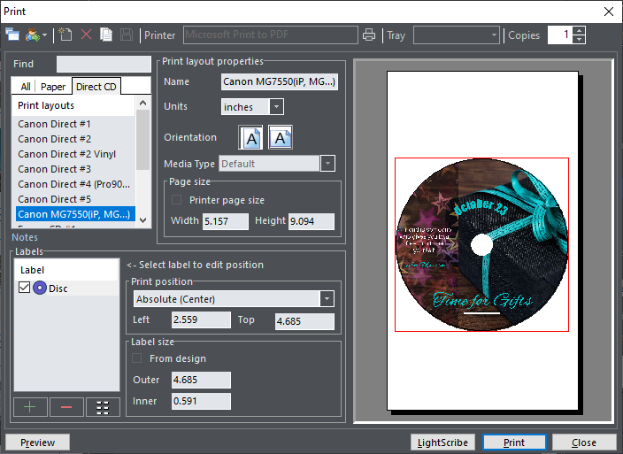Click the copy layout icon in toolbar
The image size is (623, 454).
pos(106,35)
